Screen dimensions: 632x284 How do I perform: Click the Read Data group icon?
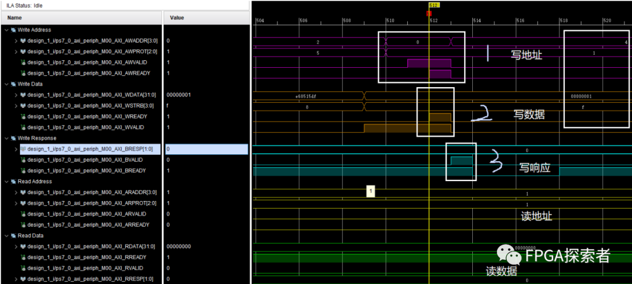13,235
